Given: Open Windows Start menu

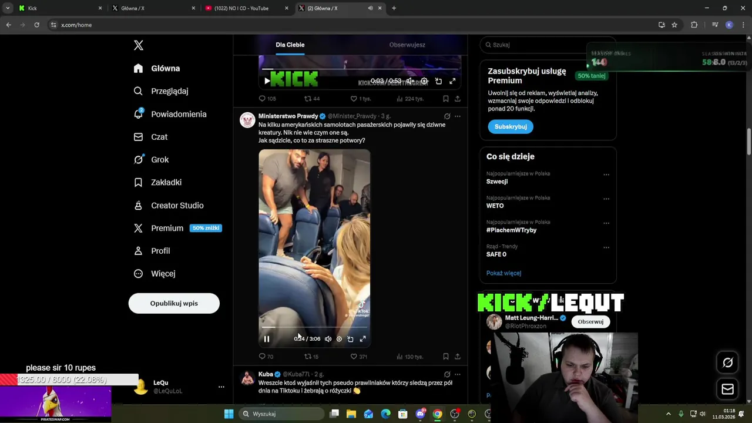Looking at the screenshot, I should coord(229,414).
